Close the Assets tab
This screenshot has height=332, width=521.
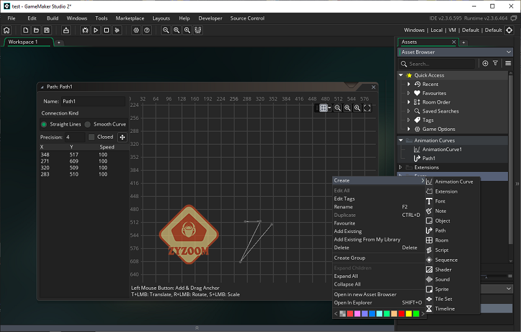click(x=454, y=42)
